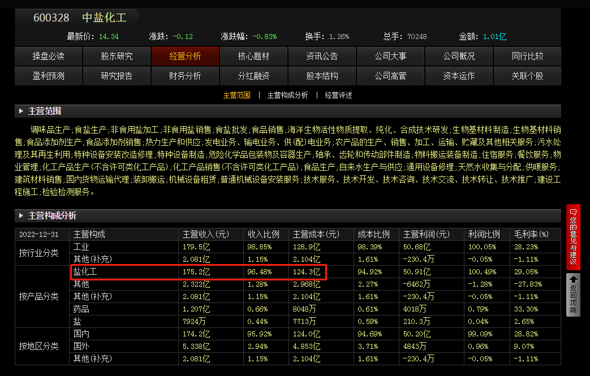This screenshot has width=590, height=376.
Task: Switch to the 公司概况 tab
Action: 459,56
